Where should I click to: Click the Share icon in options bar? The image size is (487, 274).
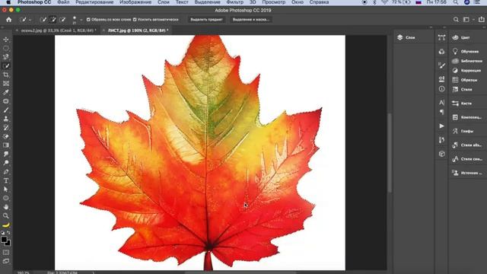pos(482,20)
